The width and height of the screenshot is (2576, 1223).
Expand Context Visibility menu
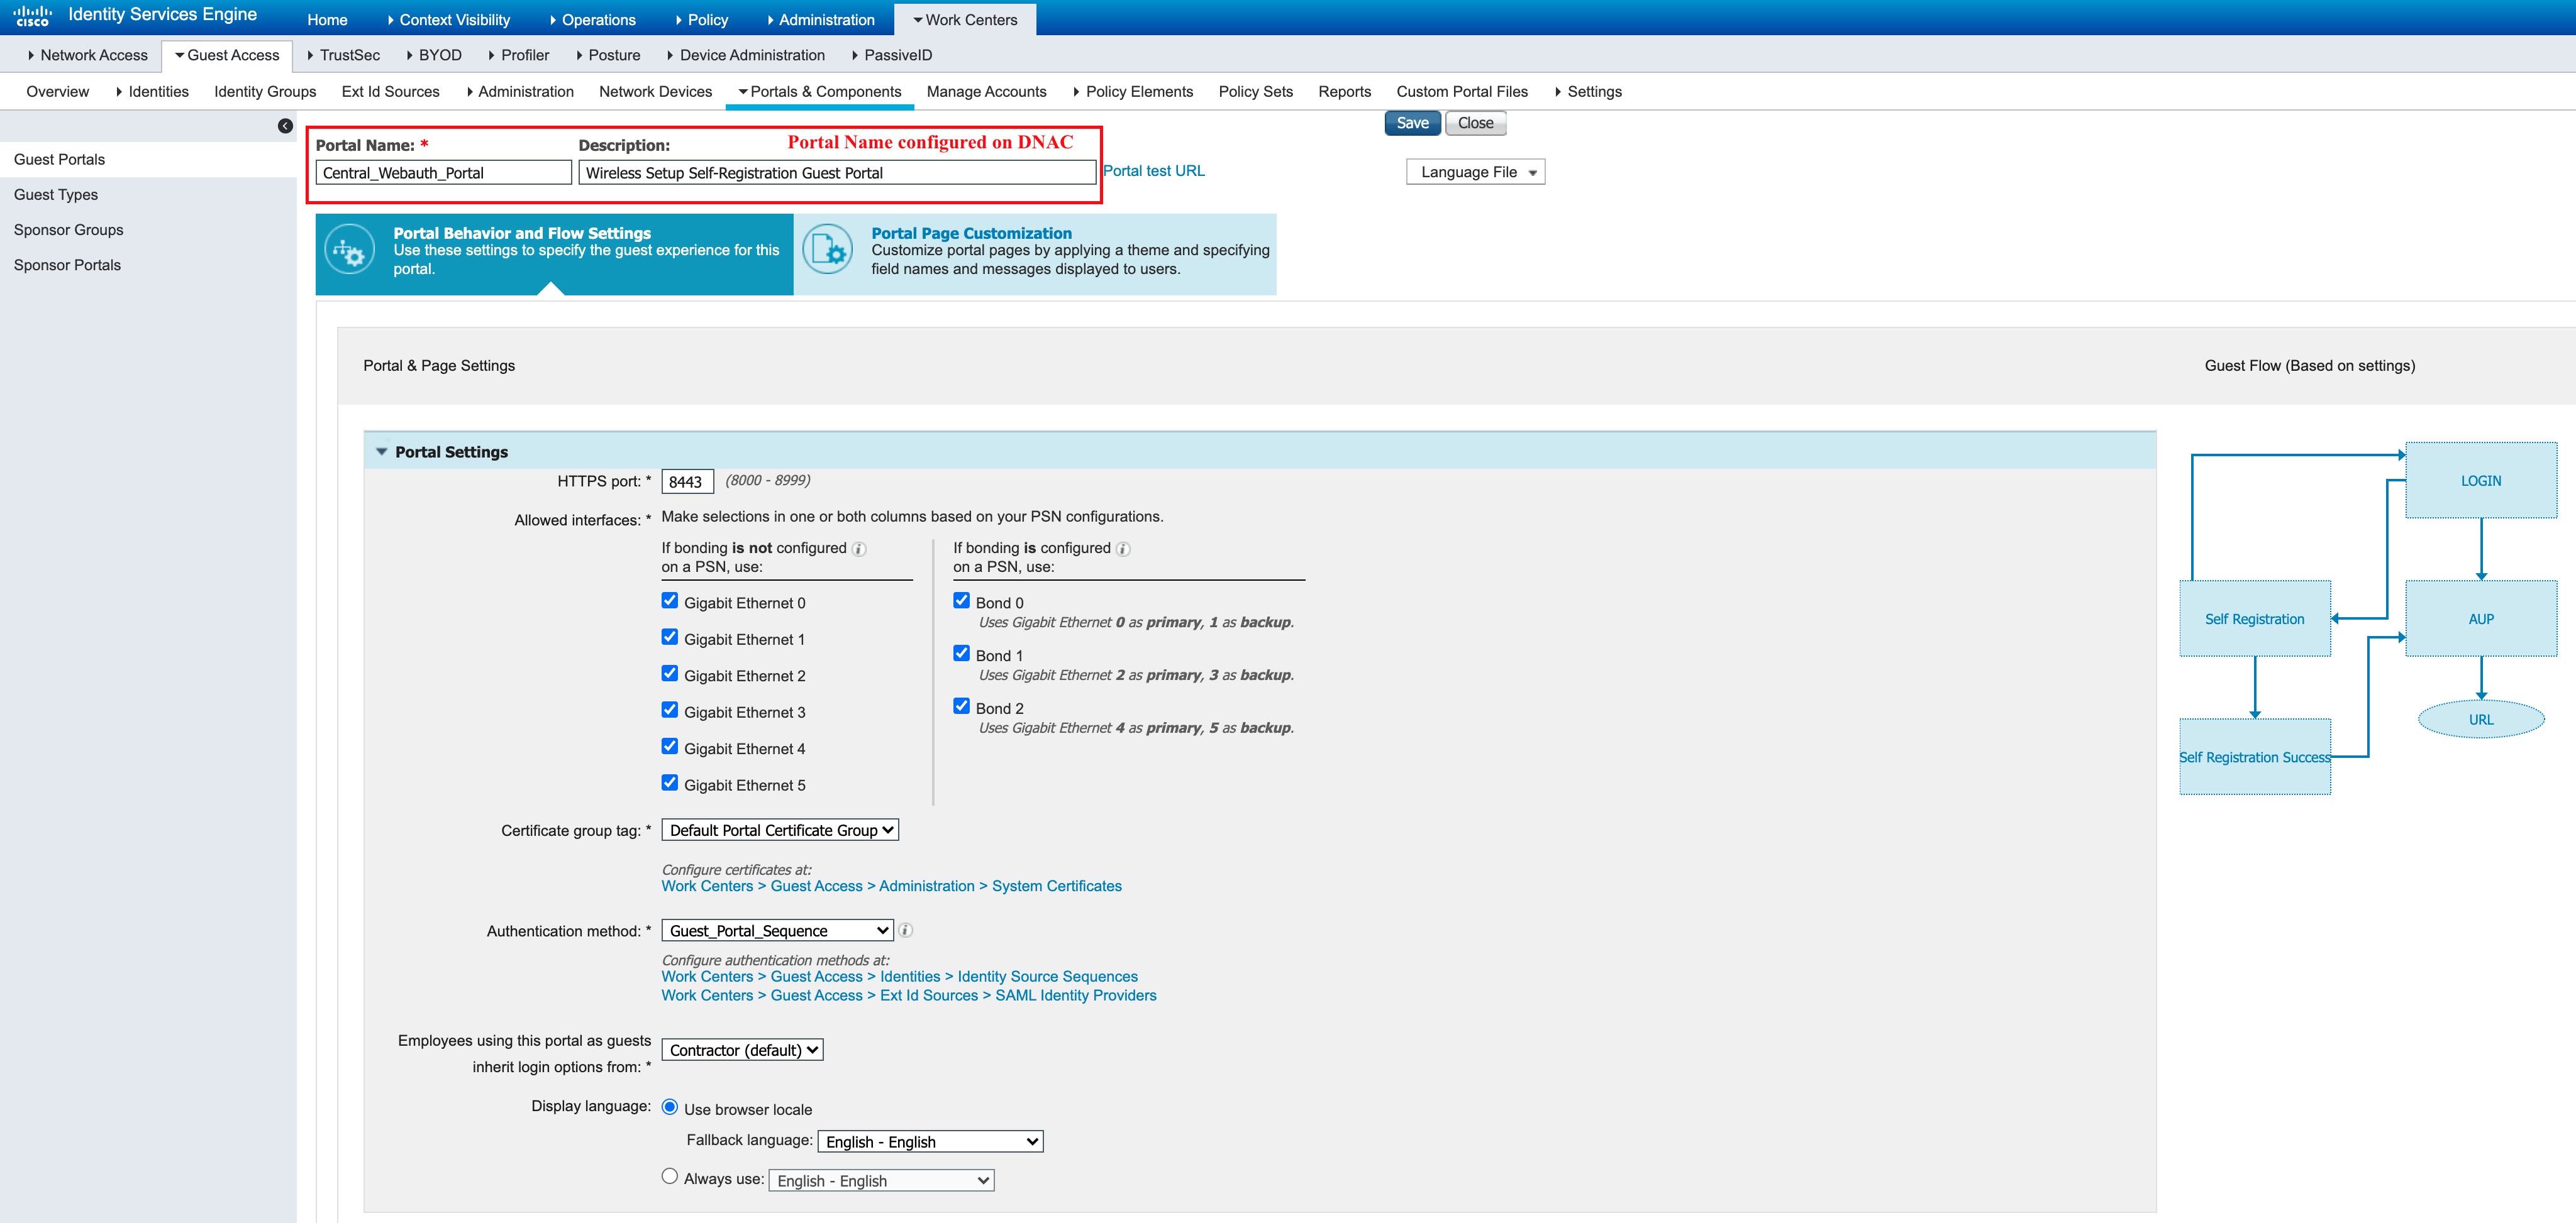(x=449, y=20)
